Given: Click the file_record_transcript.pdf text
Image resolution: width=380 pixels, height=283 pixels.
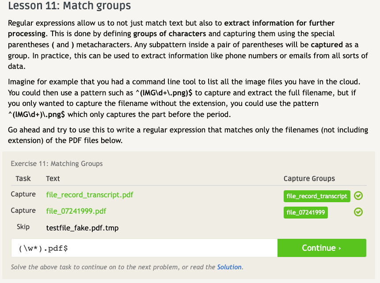Looking at the screenshot, I should click(x=89, y=195).
